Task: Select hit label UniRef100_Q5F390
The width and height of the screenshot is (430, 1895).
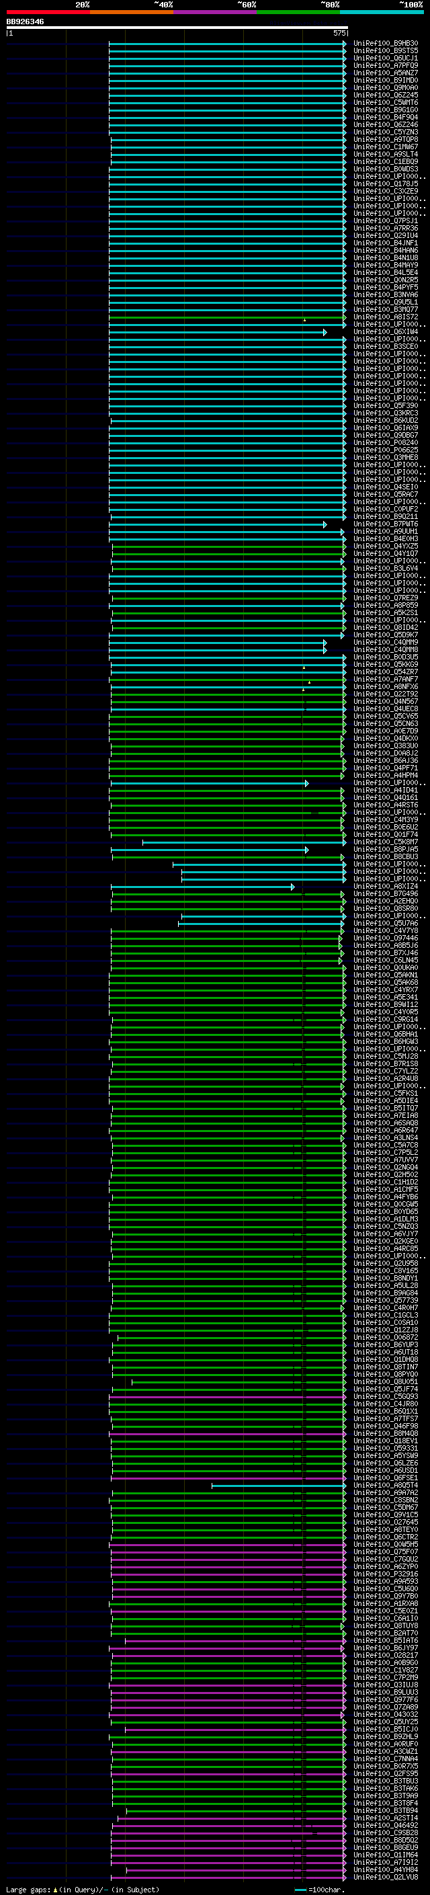Action: pos(386,405)
